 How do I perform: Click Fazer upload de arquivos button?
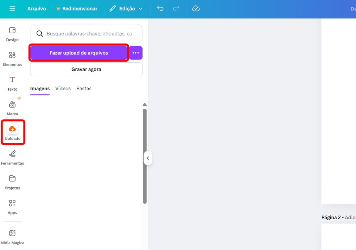pyautogui.click(x=79, y=53)
